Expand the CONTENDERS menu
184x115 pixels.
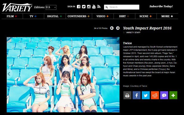coord(79,16)
